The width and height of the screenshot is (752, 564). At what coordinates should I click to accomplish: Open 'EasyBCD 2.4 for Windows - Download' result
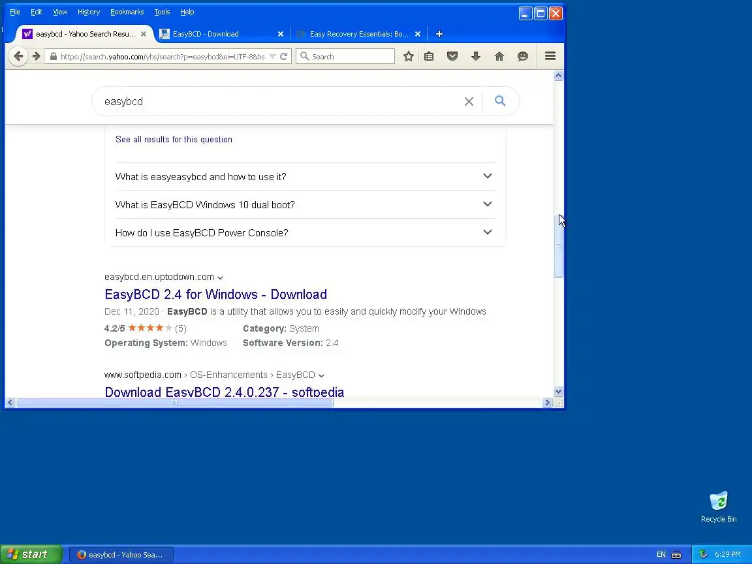pyautogui.click(x=216, y=294)
